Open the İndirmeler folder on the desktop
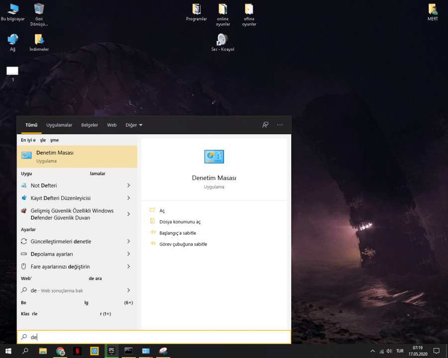 39,43
